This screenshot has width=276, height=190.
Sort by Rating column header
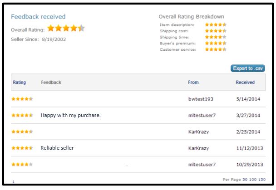[x=20, y=83]
